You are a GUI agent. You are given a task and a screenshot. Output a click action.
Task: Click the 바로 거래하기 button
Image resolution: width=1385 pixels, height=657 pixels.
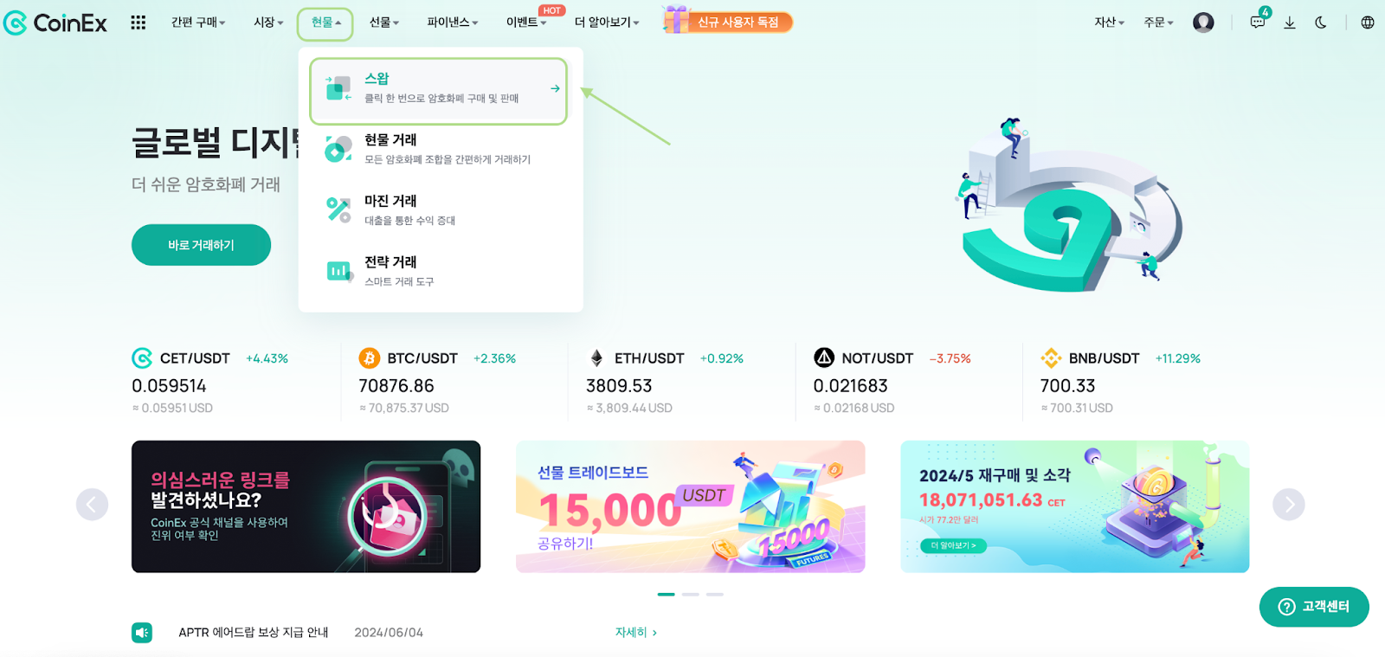tap(201, 245)
